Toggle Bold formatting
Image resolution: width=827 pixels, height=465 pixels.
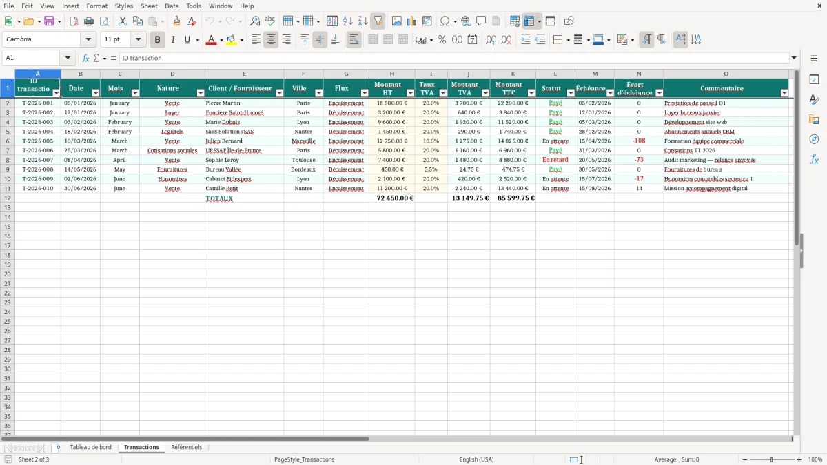[158, 40]
